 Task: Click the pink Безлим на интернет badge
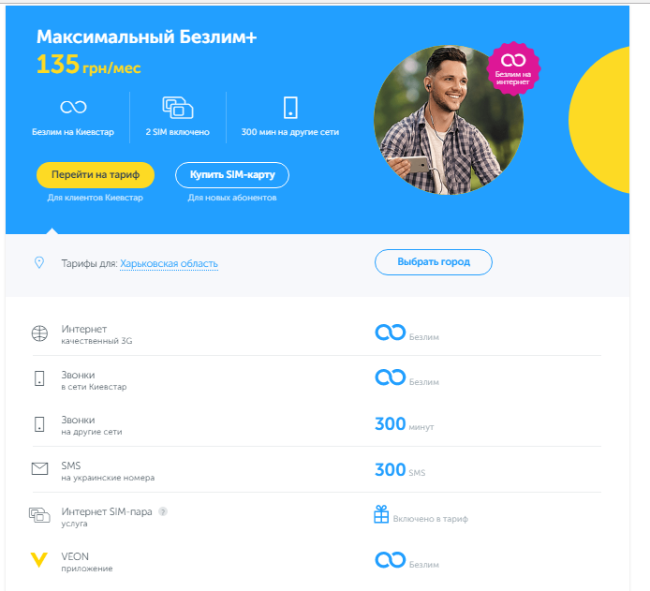tap(513, 68)
